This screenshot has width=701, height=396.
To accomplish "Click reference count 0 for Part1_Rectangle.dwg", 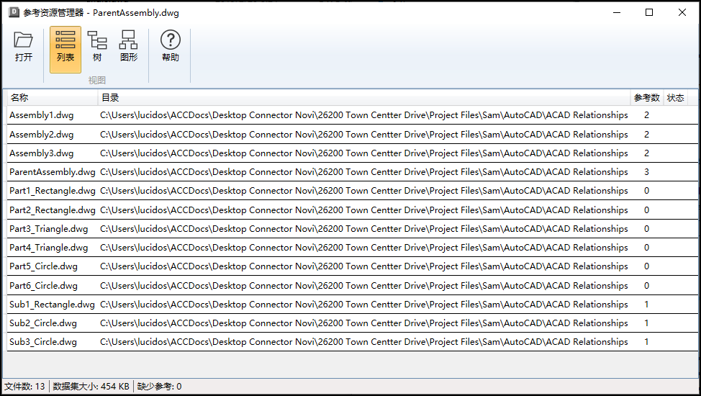I will (x=646, y=191).
